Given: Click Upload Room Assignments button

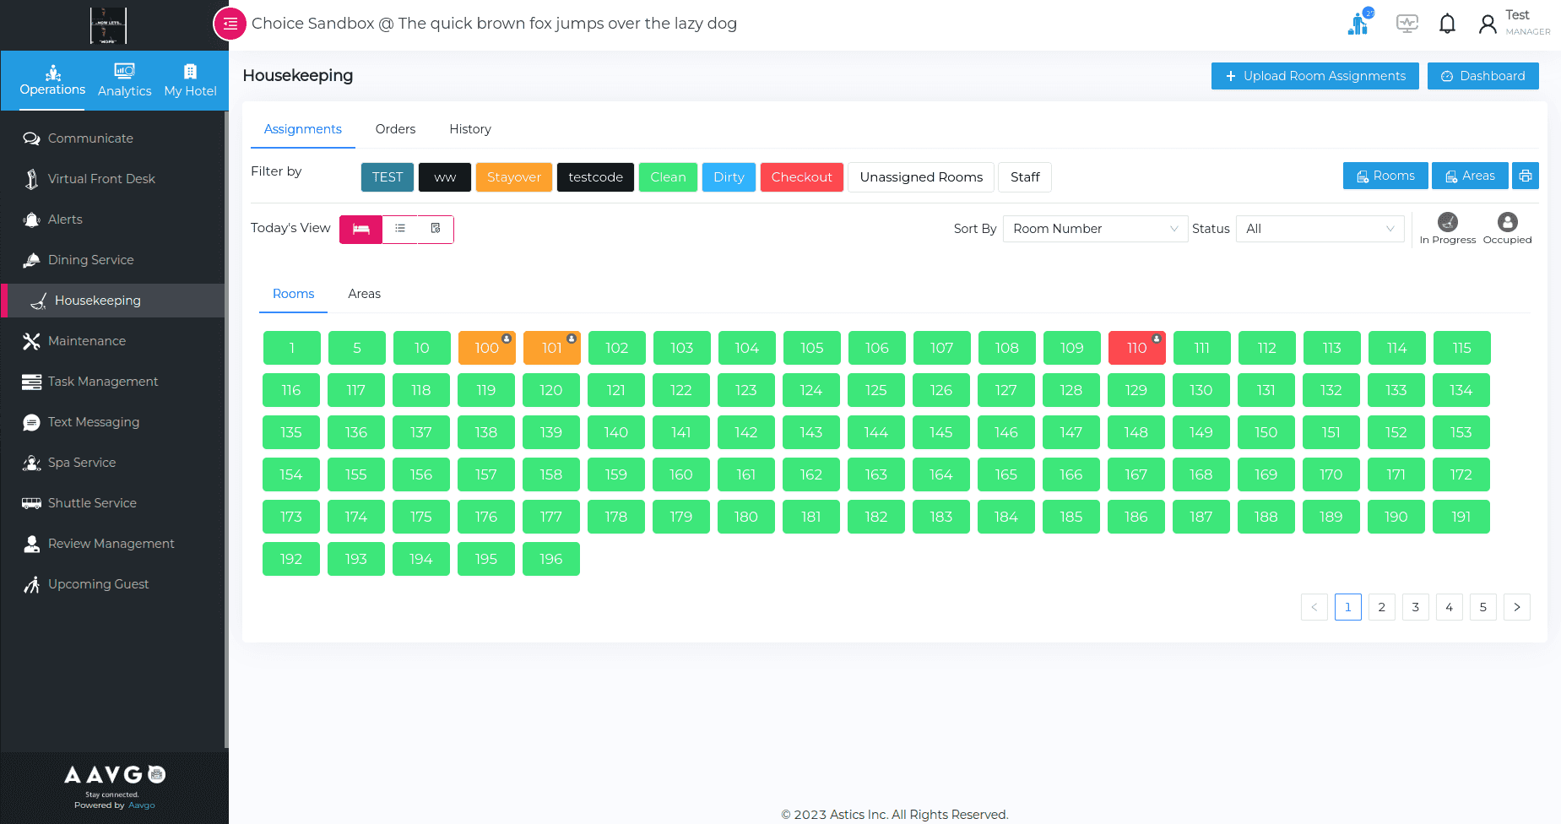Looking at the screenshot, I should 1314,76.
